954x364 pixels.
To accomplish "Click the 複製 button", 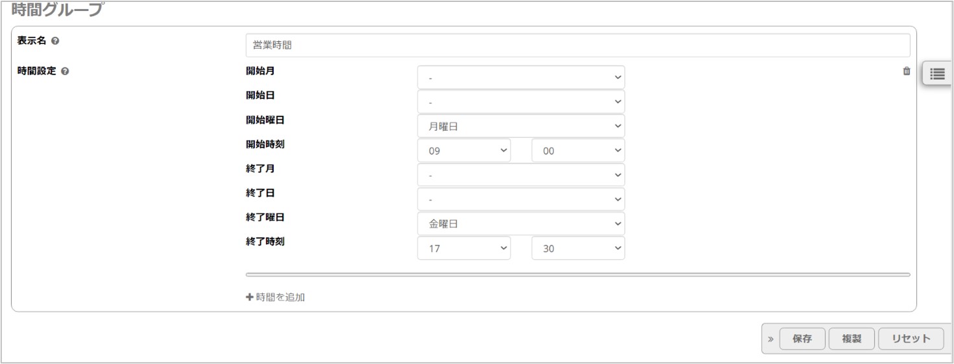I will (852, 339).
